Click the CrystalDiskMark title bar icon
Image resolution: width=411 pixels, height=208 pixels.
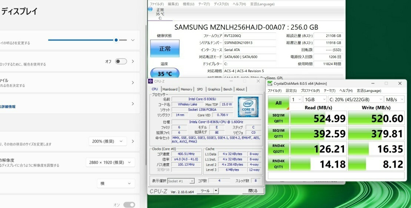(269, 84)
